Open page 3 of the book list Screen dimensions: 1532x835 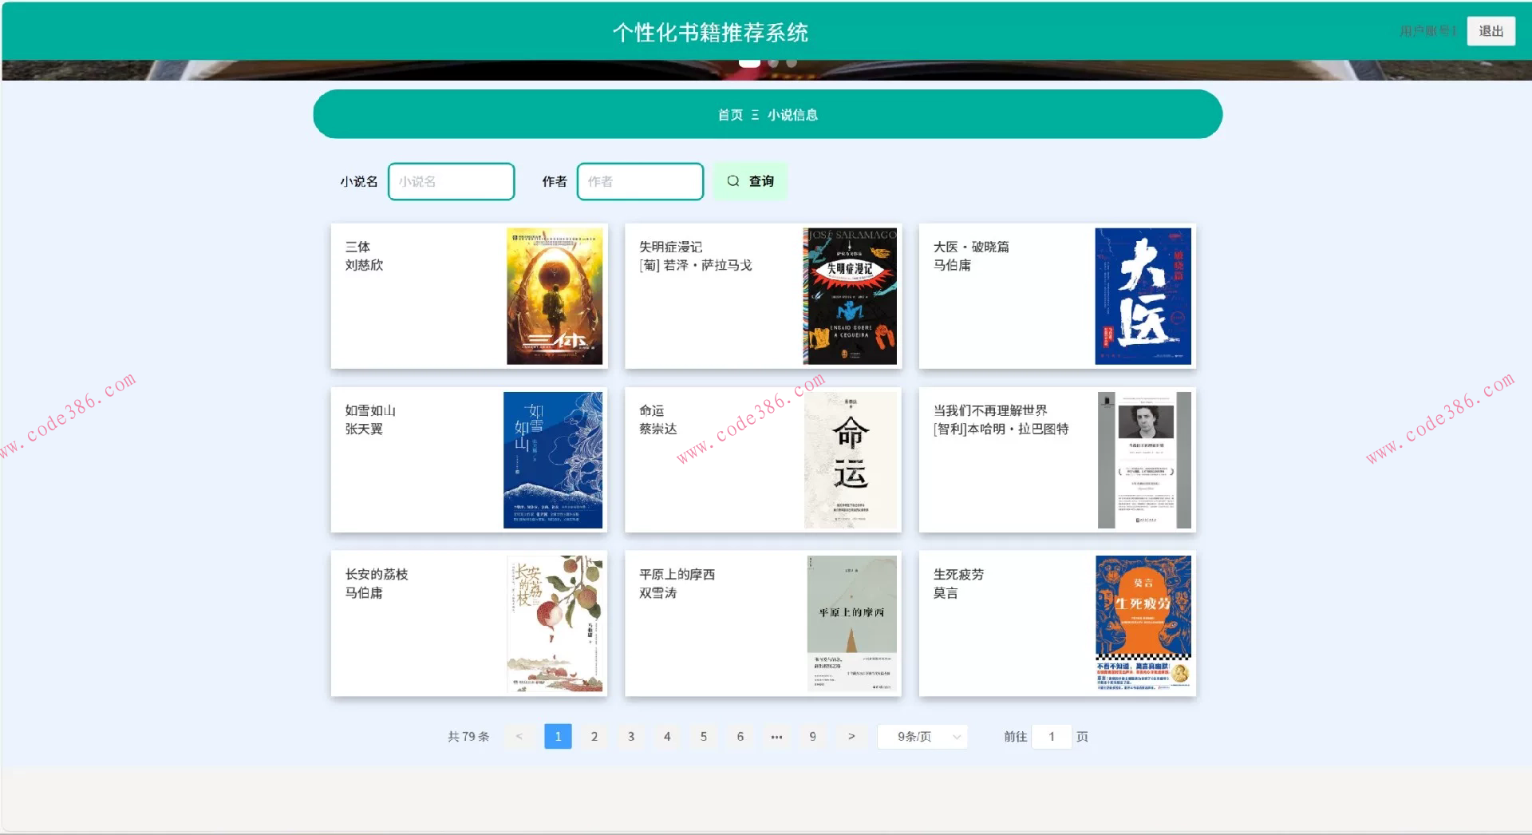coord(630,736)
